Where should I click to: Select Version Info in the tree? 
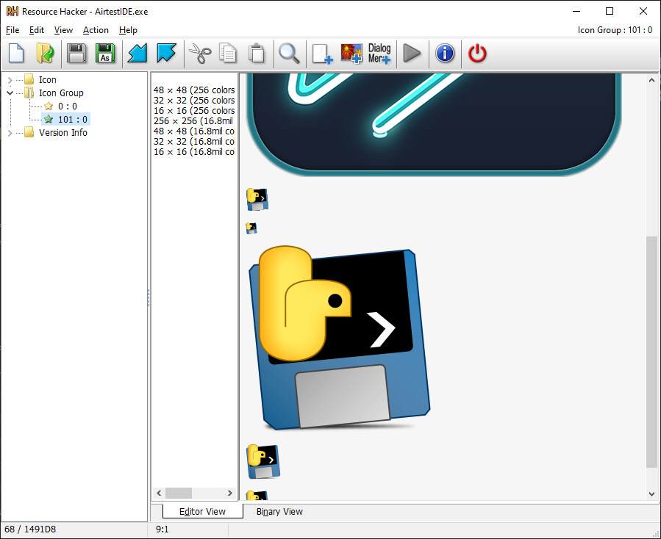coord(63,132)
